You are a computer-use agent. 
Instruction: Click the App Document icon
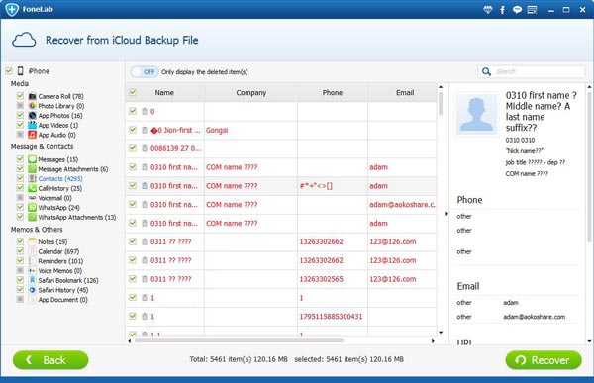[33, 300]
